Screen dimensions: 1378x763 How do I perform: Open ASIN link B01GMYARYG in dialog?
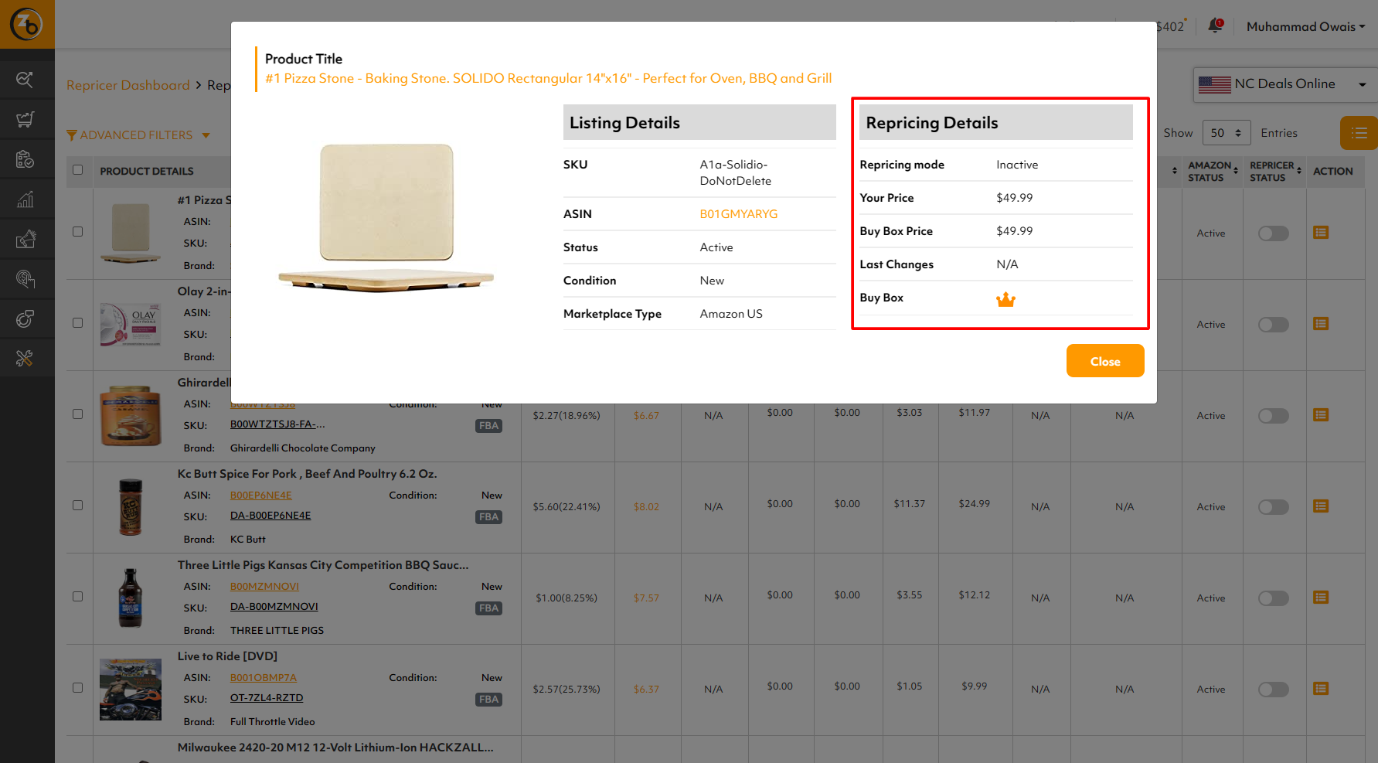pos(739,214)
